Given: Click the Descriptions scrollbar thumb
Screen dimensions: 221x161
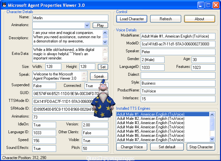Looking at the screenshot, I should tap(105, 37).
